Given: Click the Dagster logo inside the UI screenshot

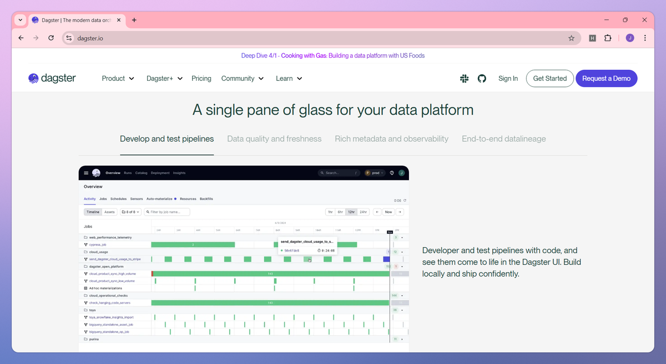Looking at the screenshot, I should point(96,173).
